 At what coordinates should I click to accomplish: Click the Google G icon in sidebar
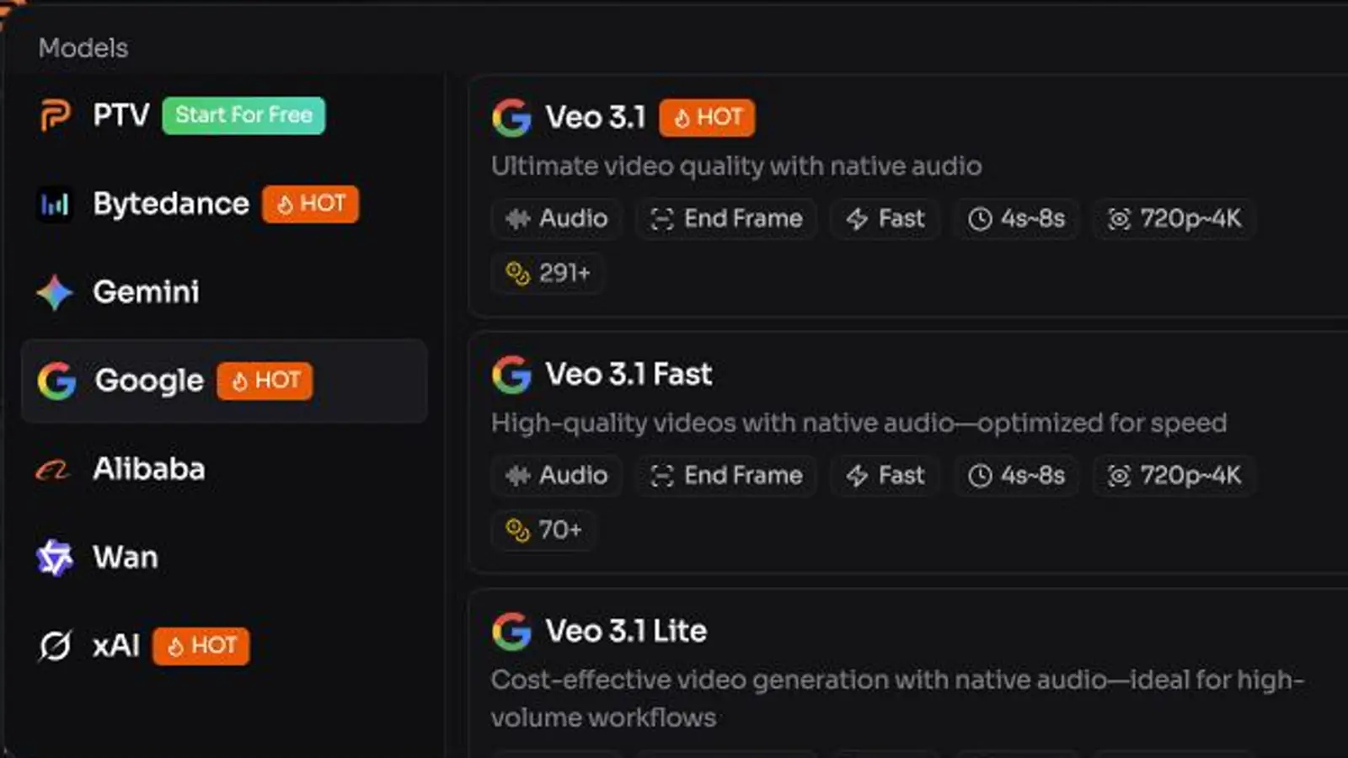click(56, 381)
